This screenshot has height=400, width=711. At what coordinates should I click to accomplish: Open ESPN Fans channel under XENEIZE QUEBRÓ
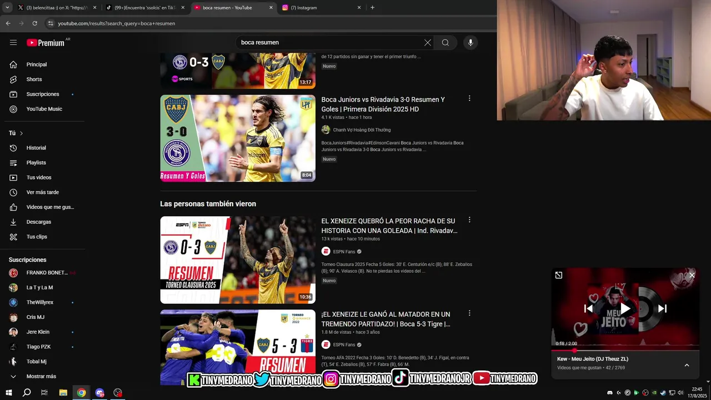pyautogui.click(x=344, y=252)
